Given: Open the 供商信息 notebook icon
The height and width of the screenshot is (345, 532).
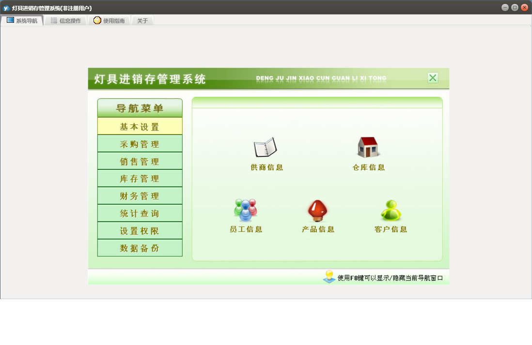Looking at the screenshot, I should click(266, 147).
